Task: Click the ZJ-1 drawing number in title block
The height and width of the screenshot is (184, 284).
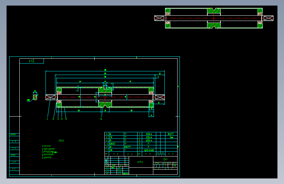Action: pos(165,159)
